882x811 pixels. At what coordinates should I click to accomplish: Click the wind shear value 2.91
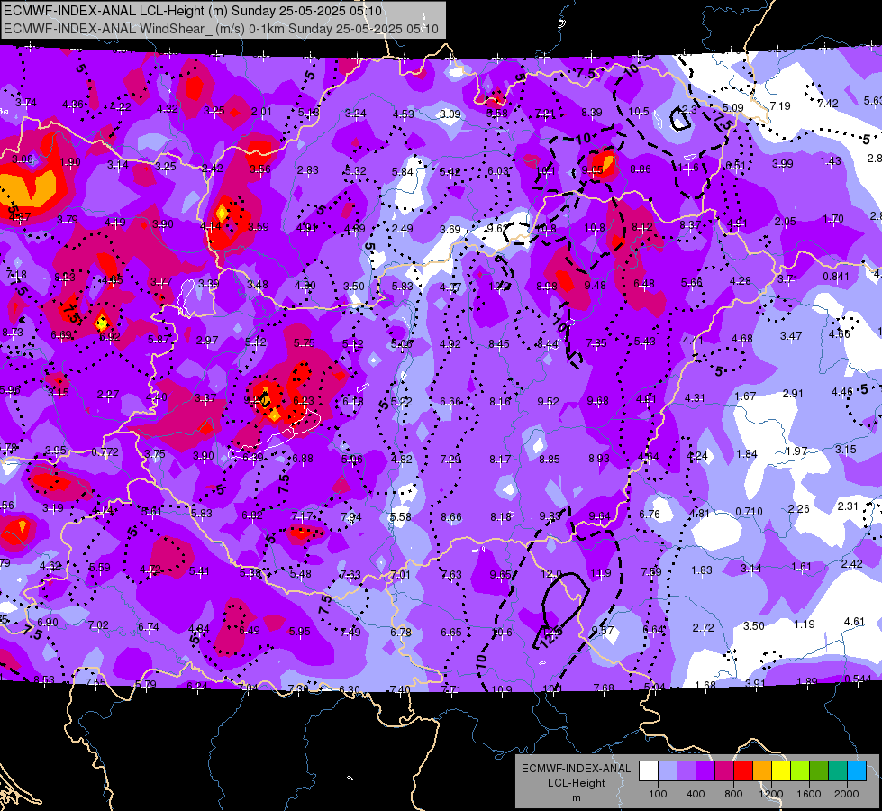tap(793, 394)
